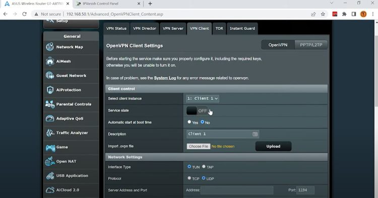This screenshot has width=378, height=198.
Task: Select the OpenVPN mode button
Action: [278, 45]
